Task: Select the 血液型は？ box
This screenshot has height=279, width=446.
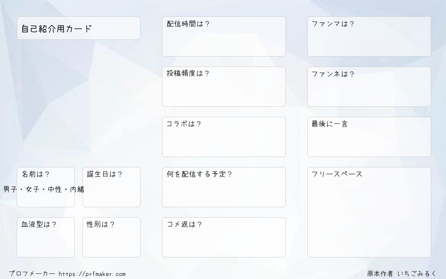Action: pyautogui.click(x=46, y=237)
